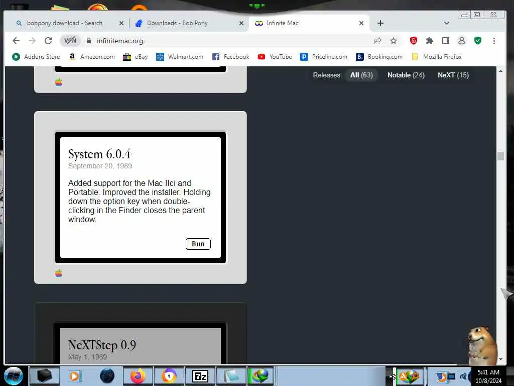Close the Infinite Mac tab

361,23
